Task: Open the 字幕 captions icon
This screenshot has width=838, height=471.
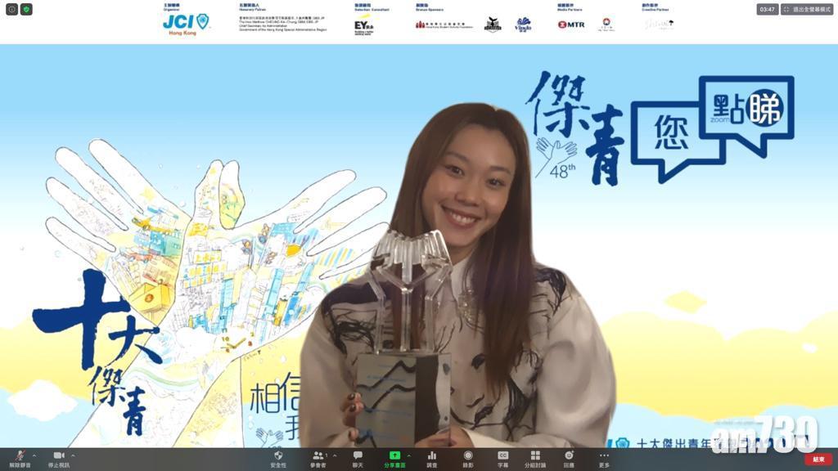Action: 503,458
